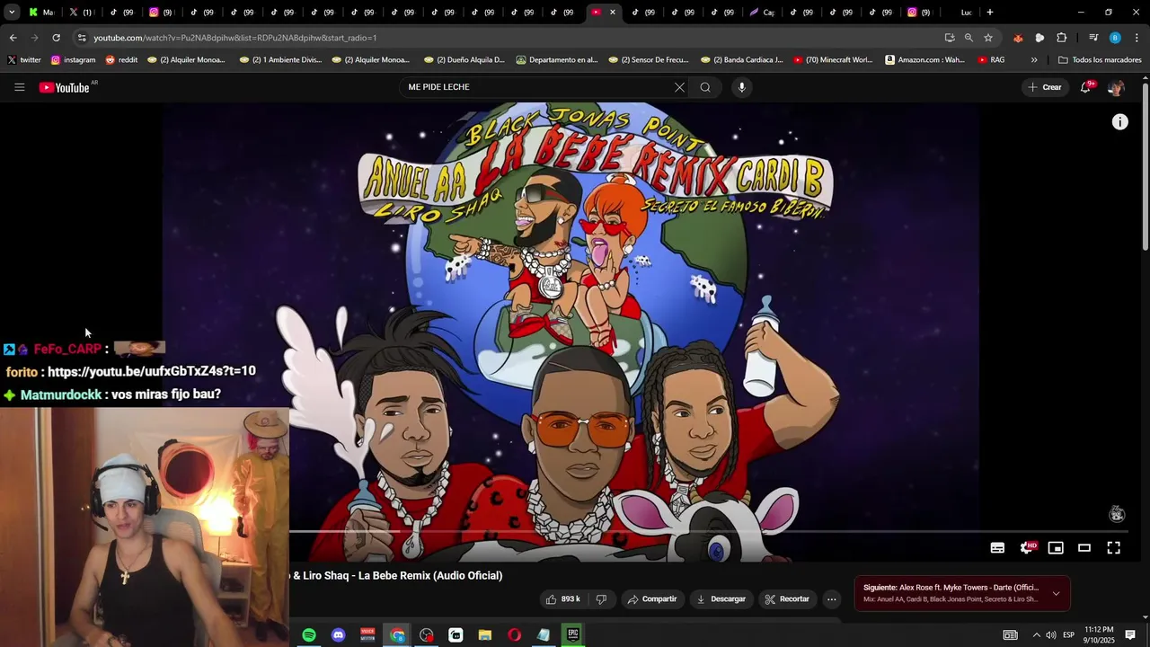
Task: Dislike the video
Action: 602,599
